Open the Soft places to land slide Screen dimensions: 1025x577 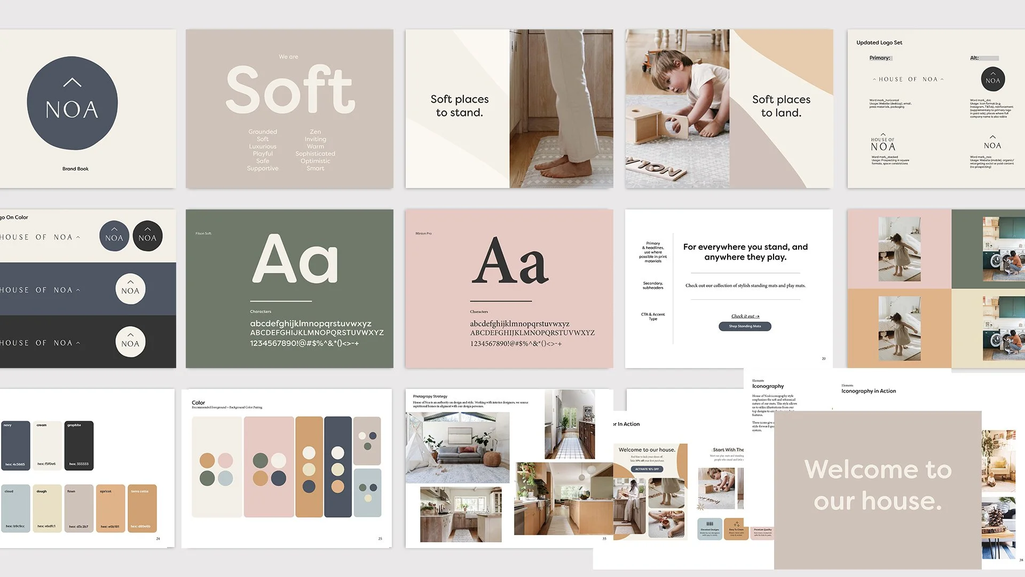(729, 108)
